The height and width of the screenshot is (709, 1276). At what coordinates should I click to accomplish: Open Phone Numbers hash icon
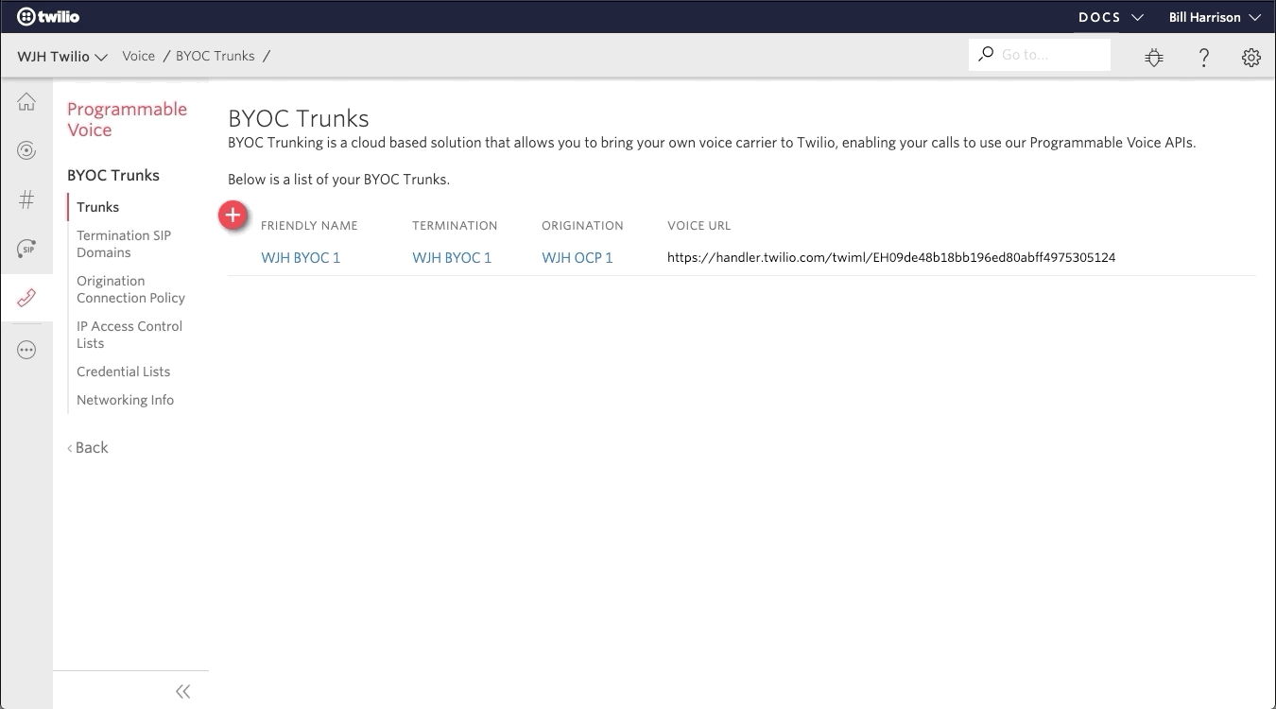point(26,199)
